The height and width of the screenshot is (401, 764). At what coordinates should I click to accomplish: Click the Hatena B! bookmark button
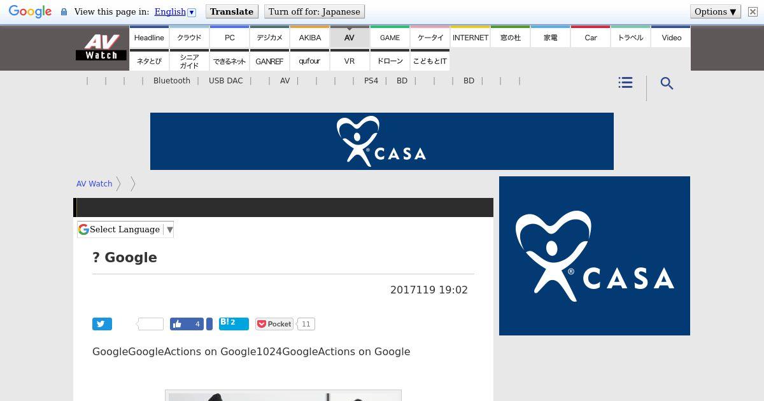tap(234, 323)
